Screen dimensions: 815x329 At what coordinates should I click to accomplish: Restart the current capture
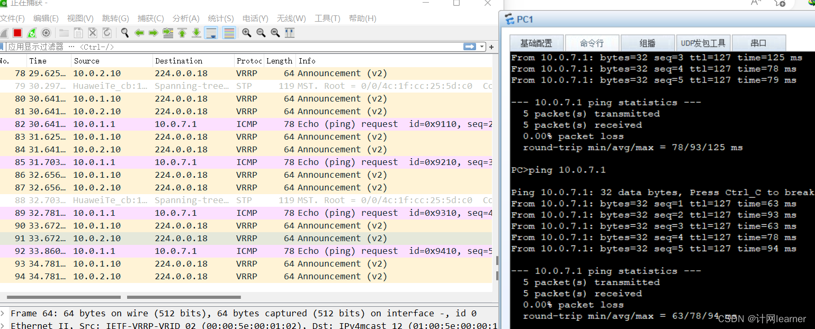pos(32,33)
